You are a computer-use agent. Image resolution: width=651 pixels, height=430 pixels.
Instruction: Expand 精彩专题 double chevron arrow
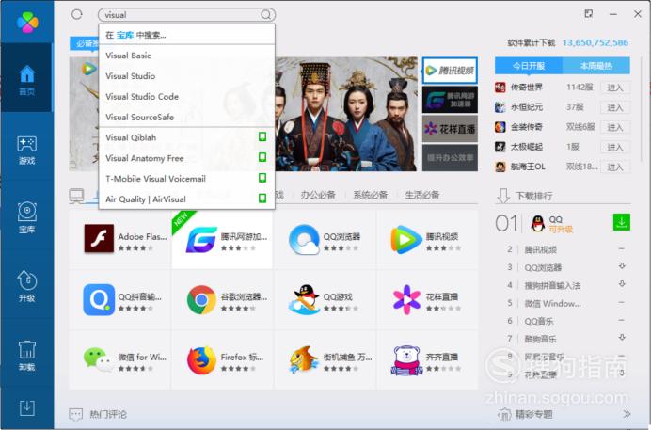[x=627, y=414]
